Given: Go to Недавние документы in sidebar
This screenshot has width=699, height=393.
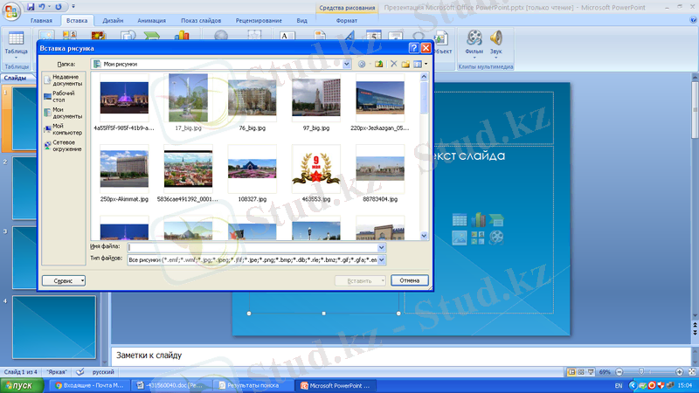Looking at the screenshot, I should click(x=63, y=80).
